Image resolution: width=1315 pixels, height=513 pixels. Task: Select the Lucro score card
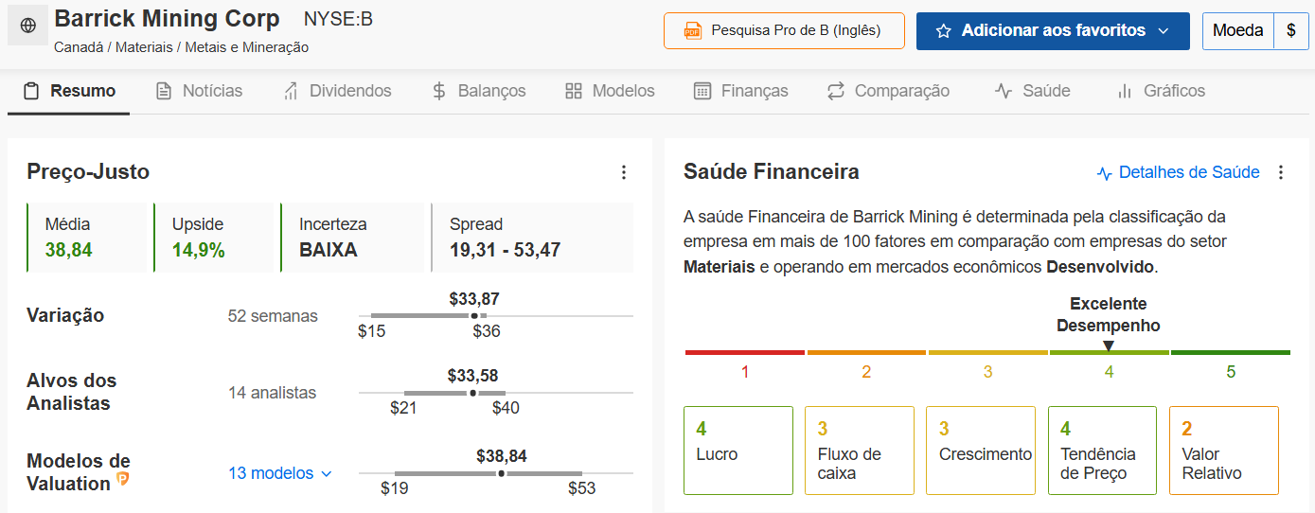pyautogui.click(x=738, y=451)
